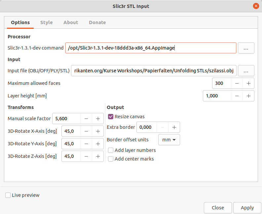Viewport: 262px width, 214px height.
Task: Enable Add layer numbers
Action: coord(111,150)
